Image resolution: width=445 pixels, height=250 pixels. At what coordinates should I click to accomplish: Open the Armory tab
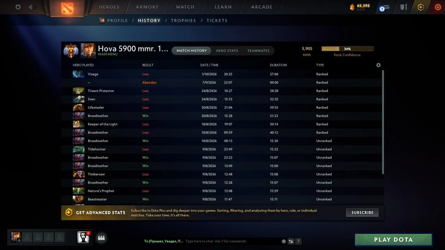pyautogui.click(x=147, y=7)
